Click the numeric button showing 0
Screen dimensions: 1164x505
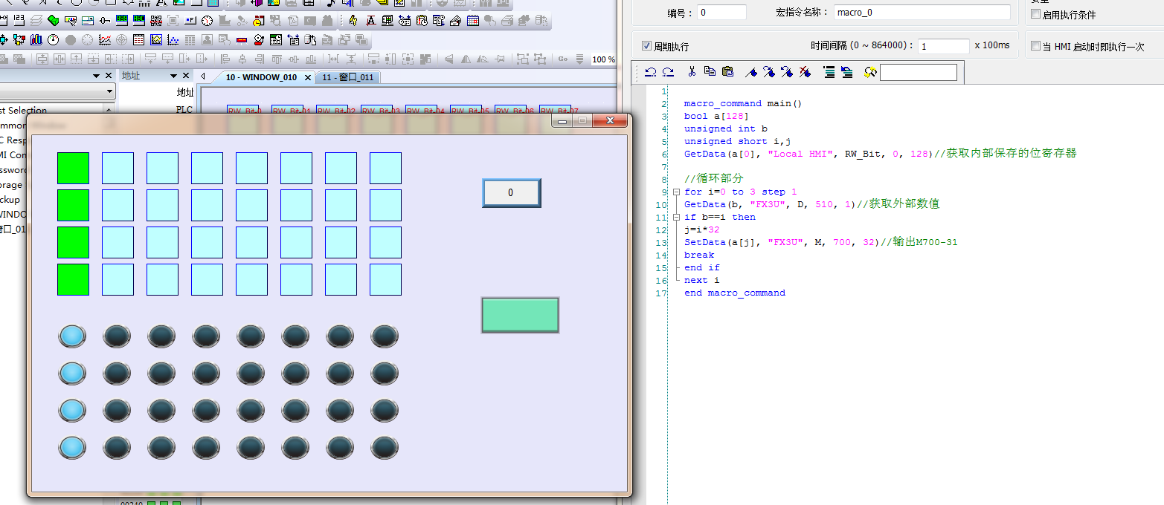511,193
